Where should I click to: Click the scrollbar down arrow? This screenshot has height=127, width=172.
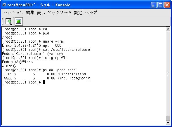tap(168, 123)
